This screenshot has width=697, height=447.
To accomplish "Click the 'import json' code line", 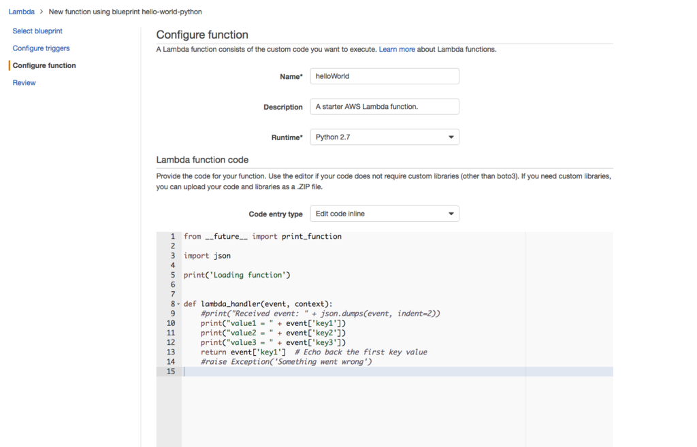I will [x=207, y=256].
